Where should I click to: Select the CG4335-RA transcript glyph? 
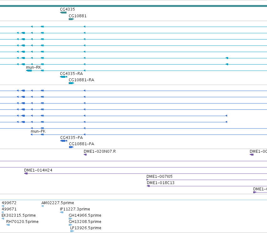tap(63, 77)
